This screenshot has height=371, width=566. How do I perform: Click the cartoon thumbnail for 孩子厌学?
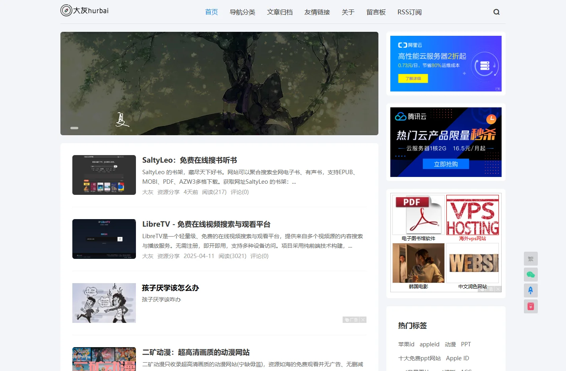tap(104, 303)
